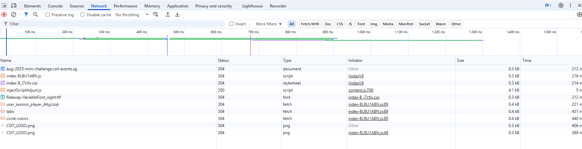This screenshot has width=582, height=149.
Task: Toggle the filter funnel icon
Action: (x=26, y=15)
